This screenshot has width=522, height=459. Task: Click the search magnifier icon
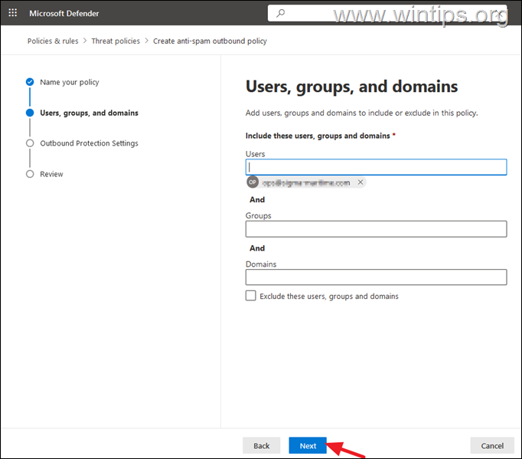pyautogui.click(x=281, y=13)
